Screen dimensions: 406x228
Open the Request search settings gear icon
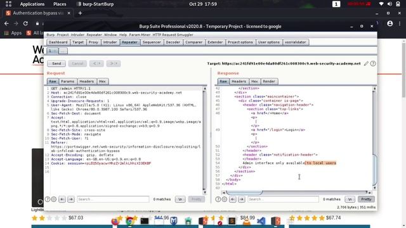(x=53, y=199)
